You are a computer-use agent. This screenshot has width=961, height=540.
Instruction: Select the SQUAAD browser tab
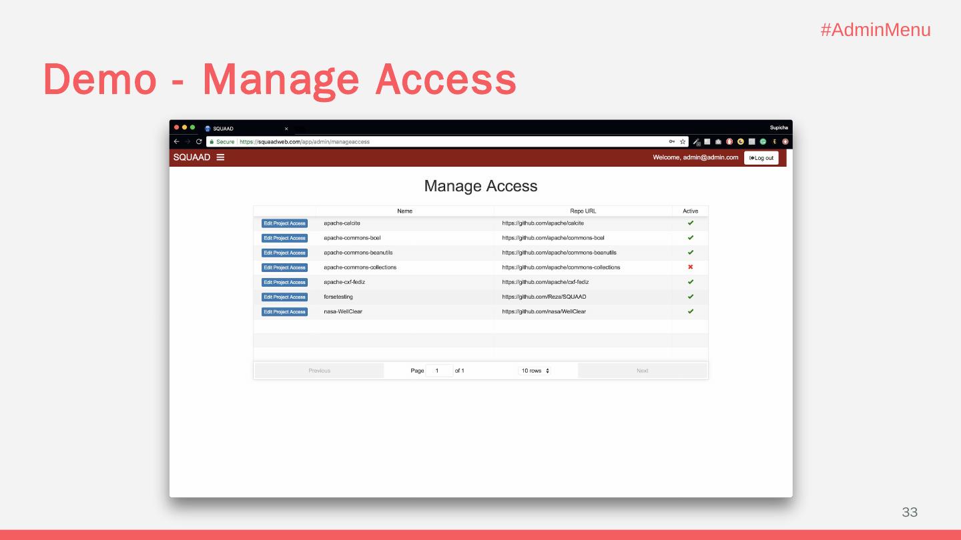click(x=246, y=129)
